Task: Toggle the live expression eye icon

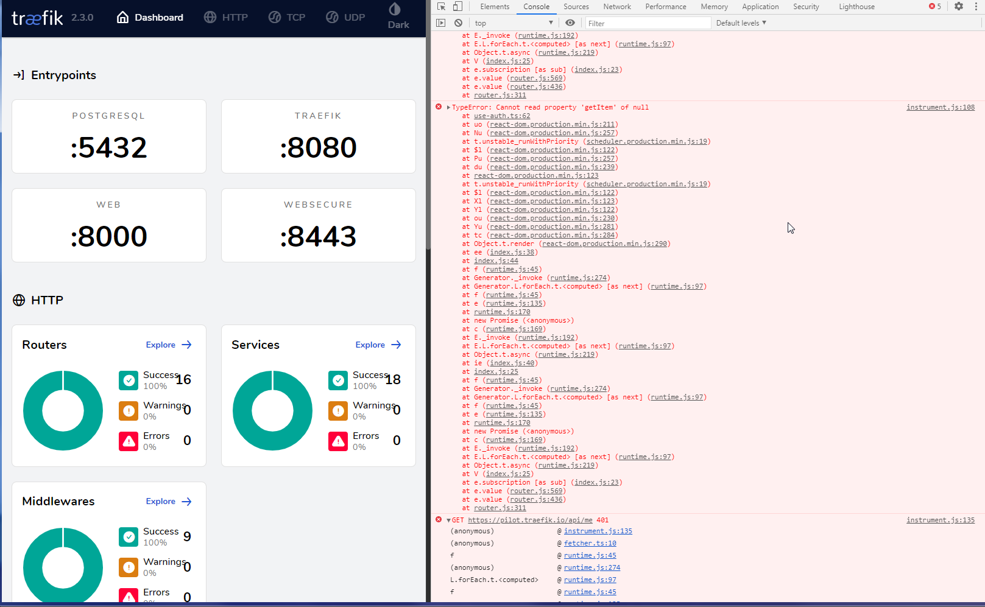Action: (570, 23)
